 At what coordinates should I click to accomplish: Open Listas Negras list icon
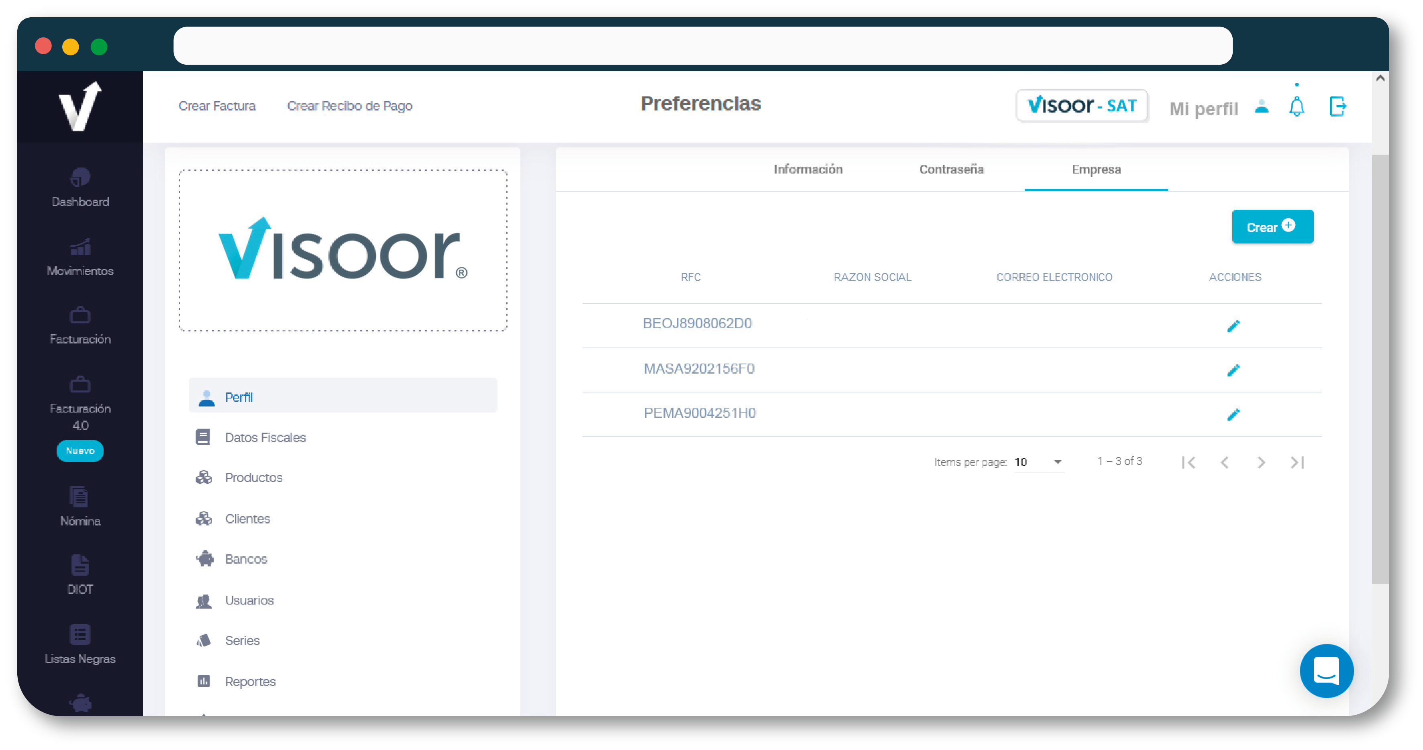coord(80,634)
